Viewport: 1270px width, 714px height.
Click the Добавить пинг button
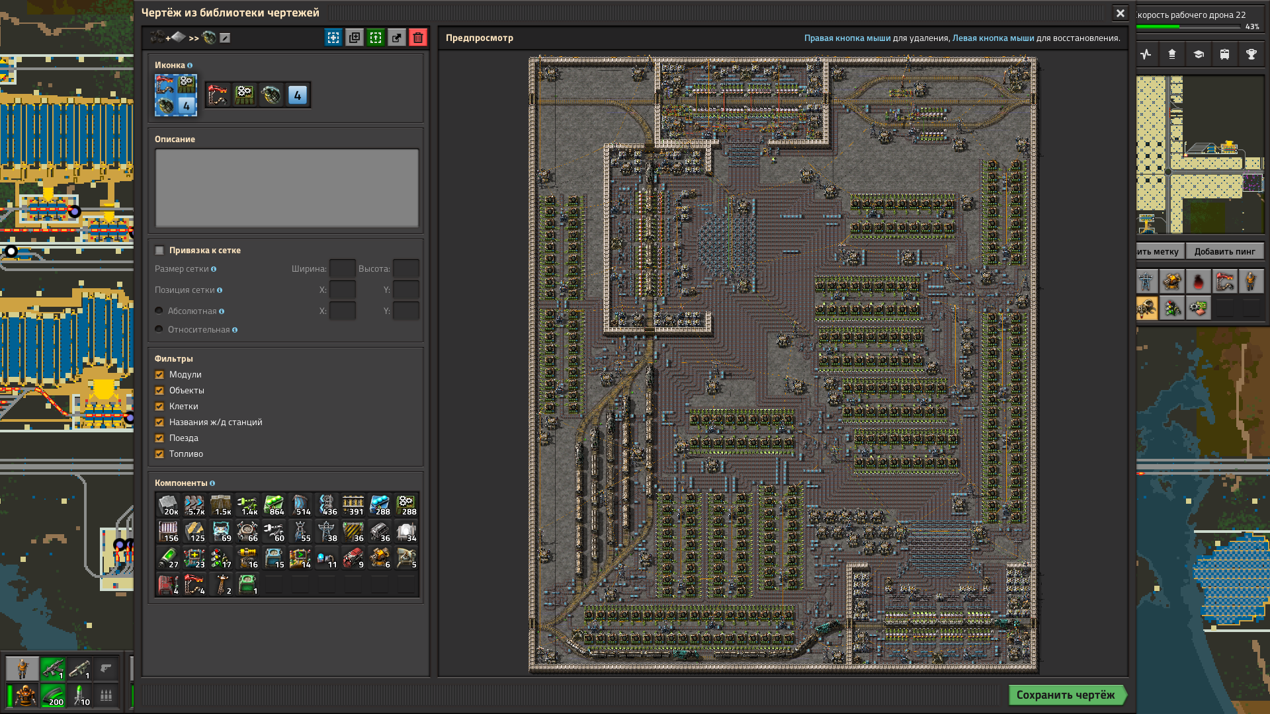pos(1224,251)
